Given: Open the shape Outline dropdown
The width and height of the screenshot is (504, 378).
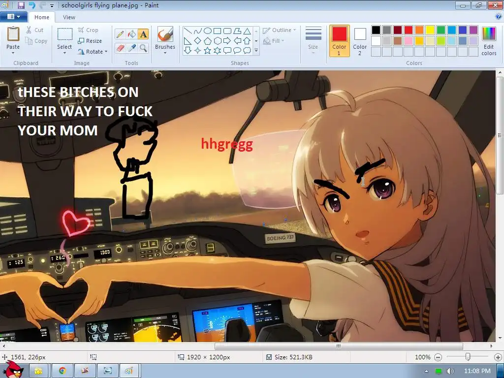Looking at the screenshot, I should pyautogui.click(x=280, y=30).
